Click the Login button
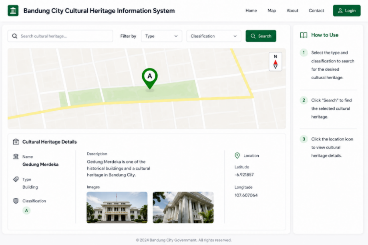Viewport: 368px width, 245px height. click(347, 10)
